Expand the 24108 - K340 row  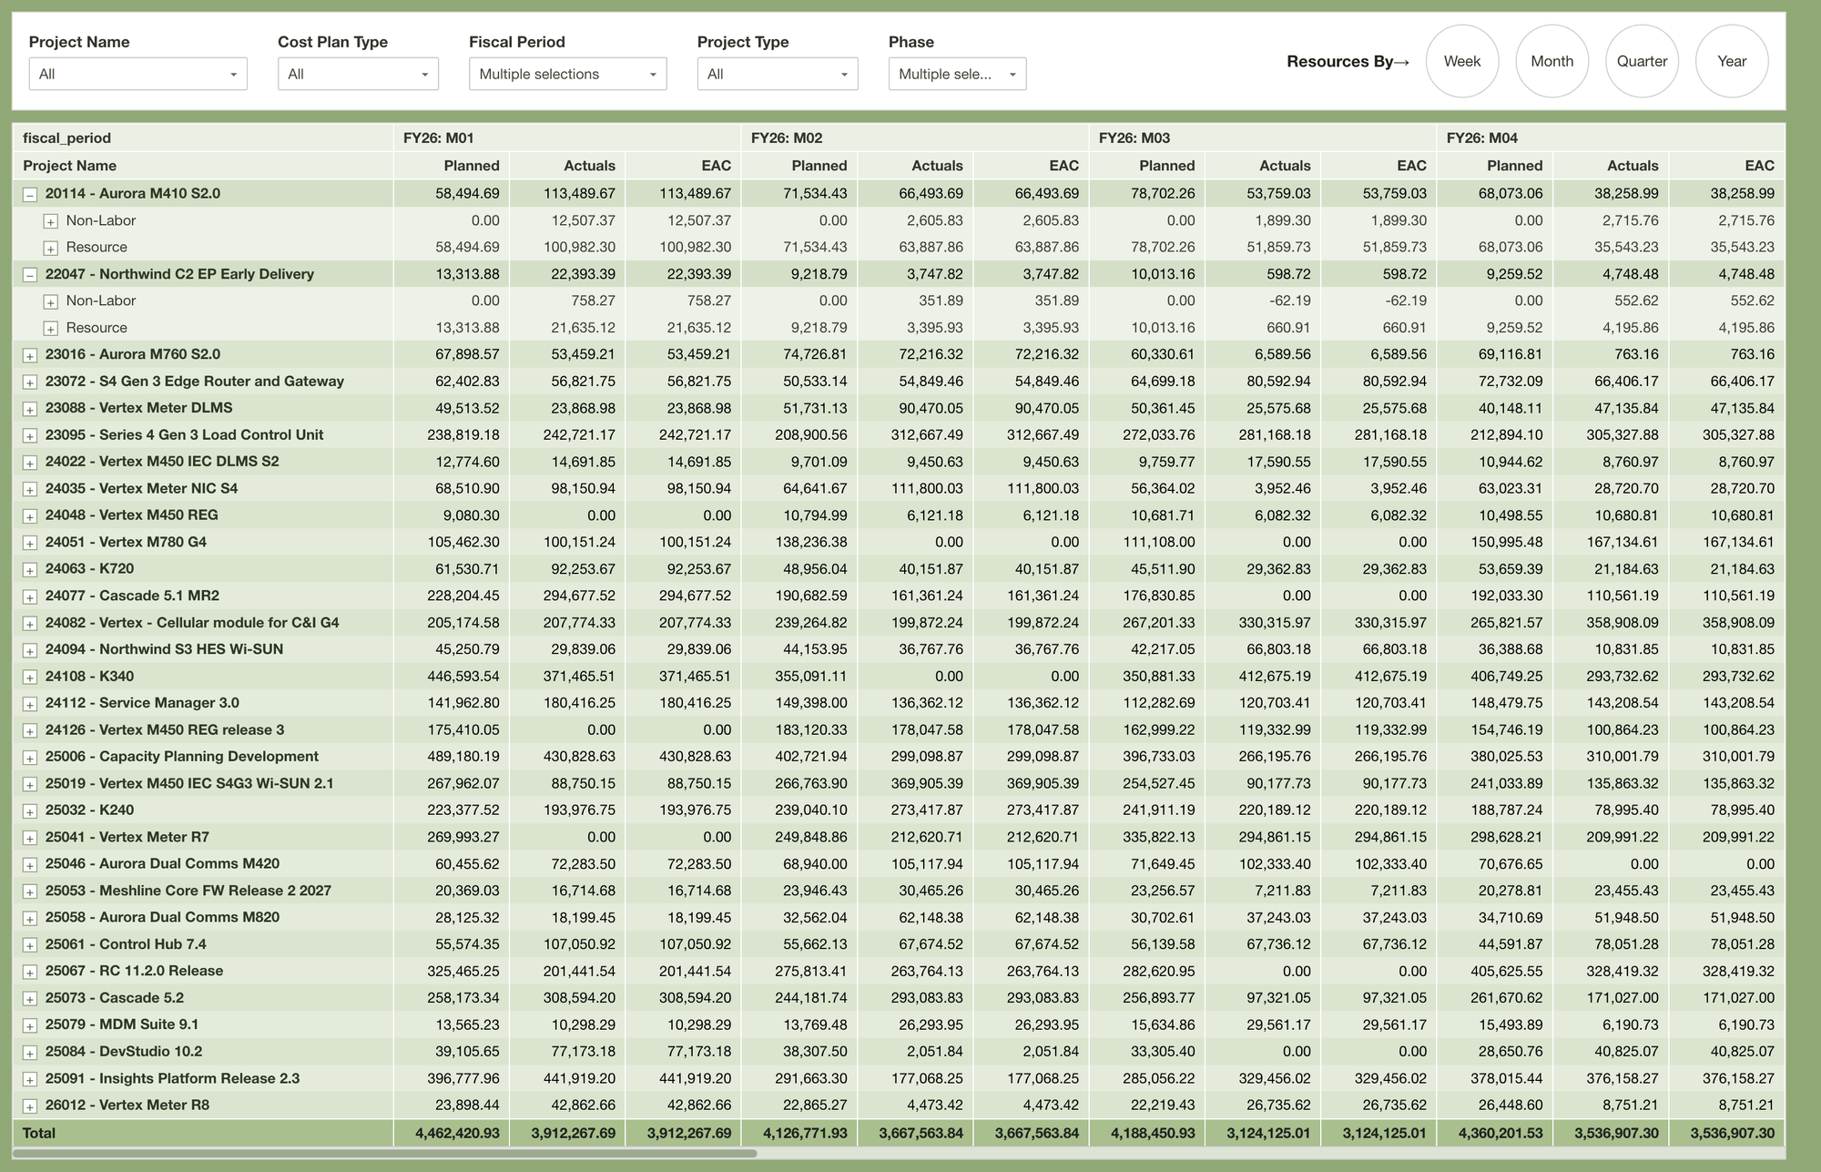(30, 678)
